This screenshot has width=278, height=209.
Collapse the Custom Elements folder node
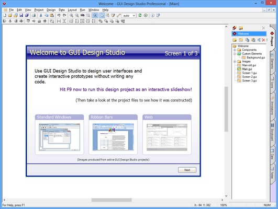coord(235,54)
